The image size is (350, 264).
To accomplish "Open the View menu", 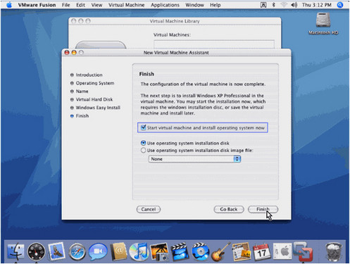I will click(x=96, y=5).
